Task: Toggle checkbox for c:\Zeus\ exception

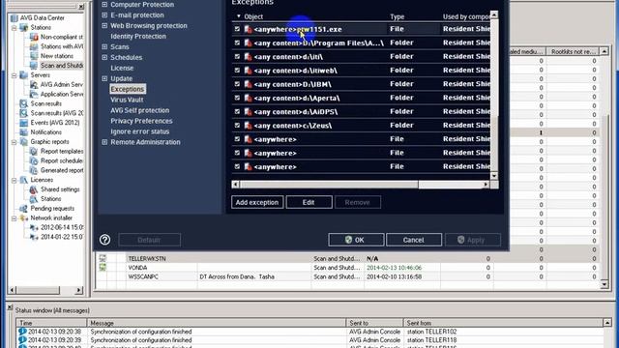Action: coord(237,125)
